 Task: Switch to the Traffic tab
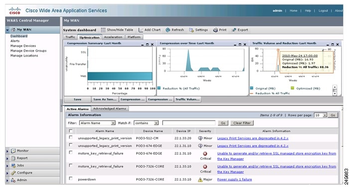pos(70,37)
